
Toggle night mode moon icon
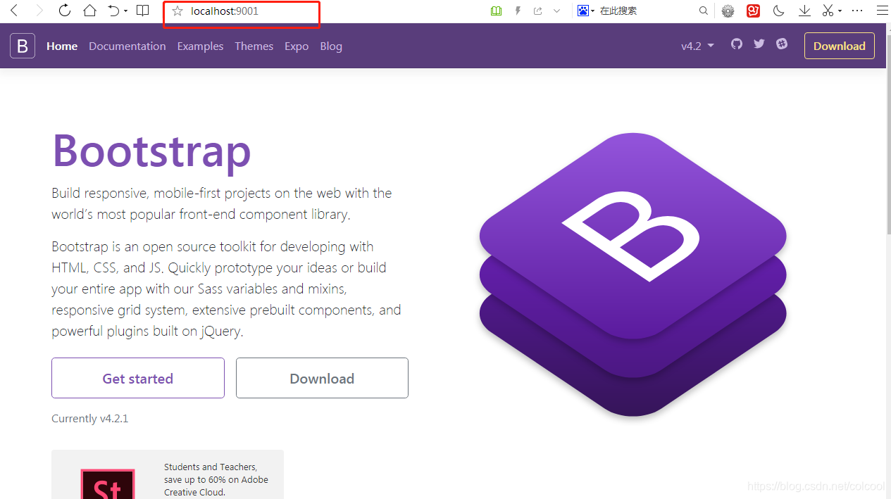click(x=778, y=11)
